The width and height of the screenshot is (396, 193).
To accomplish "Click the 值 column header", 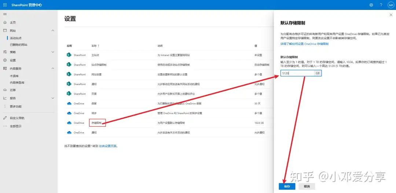I will [256, 46].
